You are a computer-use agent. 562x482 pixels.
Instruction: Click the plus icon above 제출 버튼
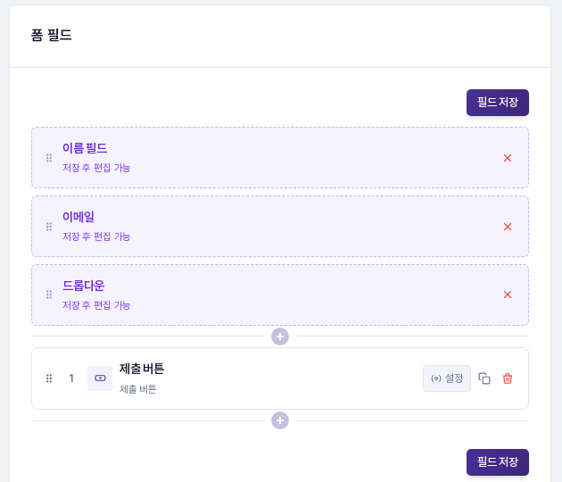(280, 337)
